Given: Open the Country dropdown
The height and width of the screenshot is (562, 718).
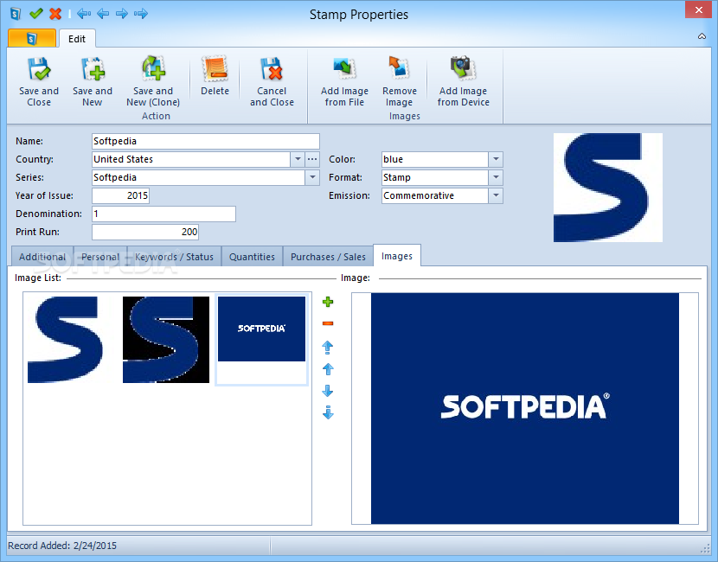Looking at the screenshot, I should 298,159.
